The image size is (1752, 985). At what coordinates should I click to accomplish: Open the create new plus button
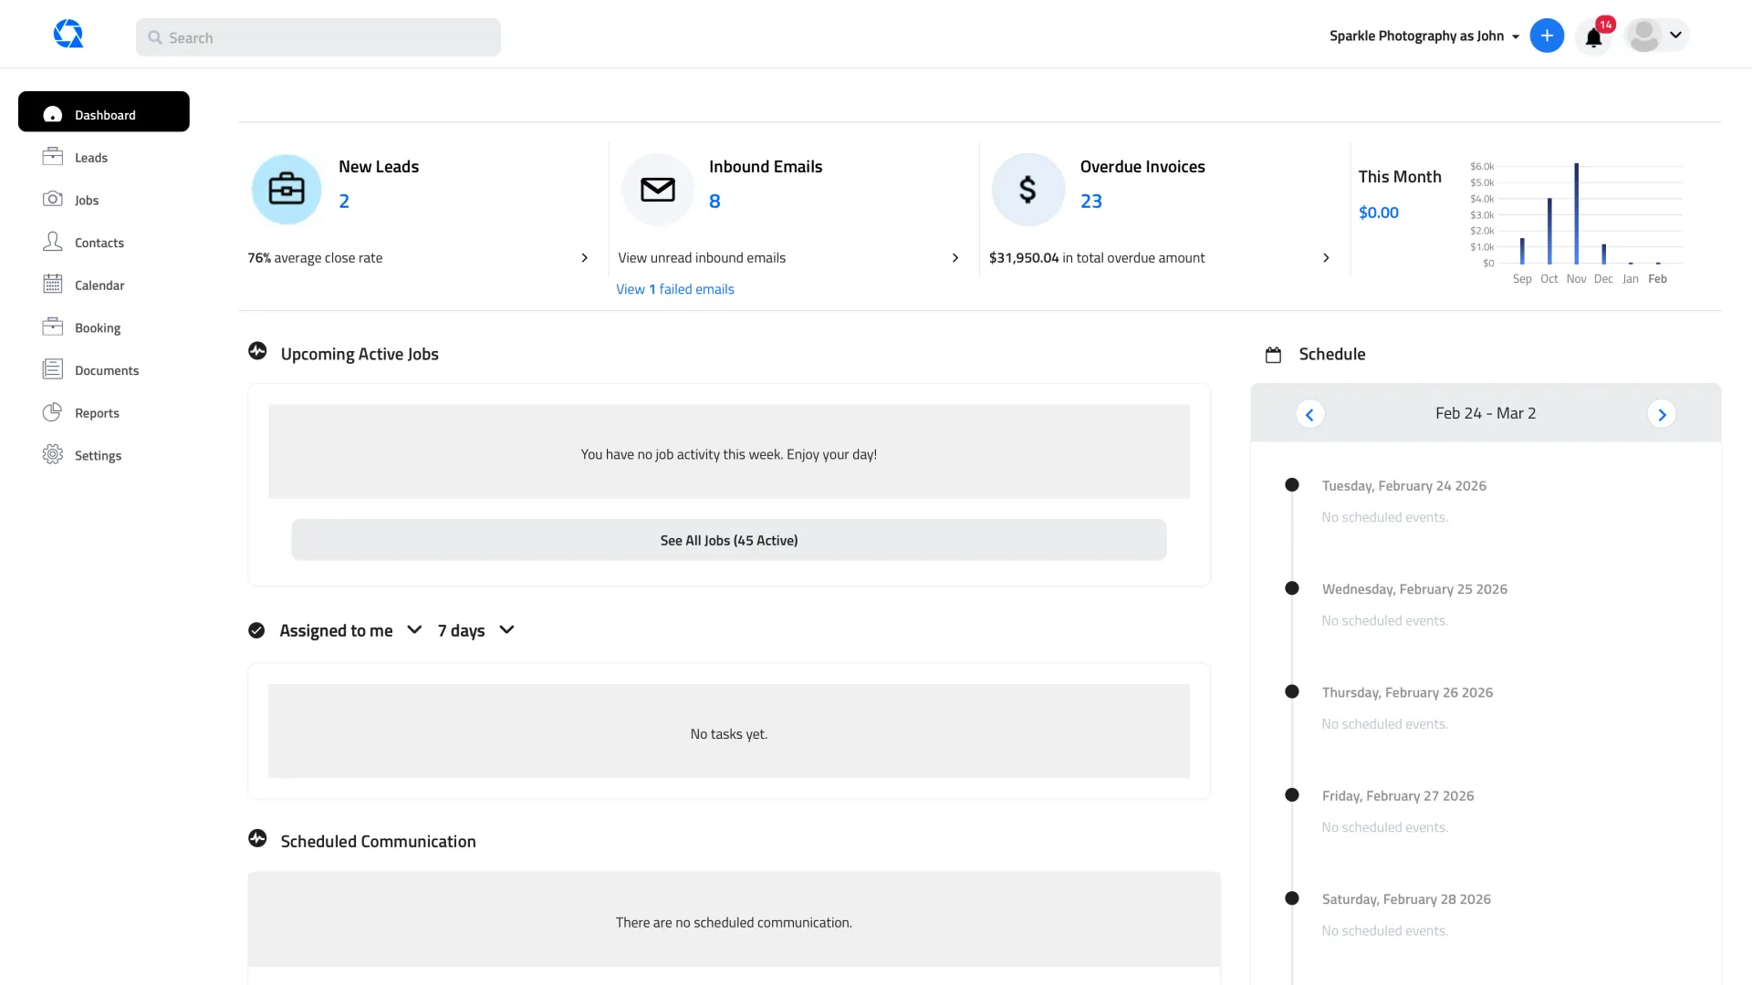[1547, 36]
